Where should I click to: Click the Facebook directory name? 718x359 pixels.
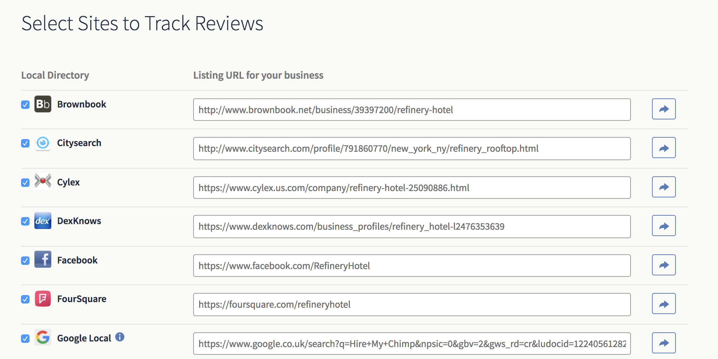tap(77, 260)
